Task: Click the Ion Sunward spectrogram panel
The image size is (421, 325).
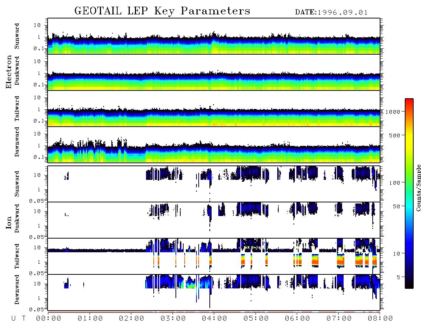Action: pos(214,184)
